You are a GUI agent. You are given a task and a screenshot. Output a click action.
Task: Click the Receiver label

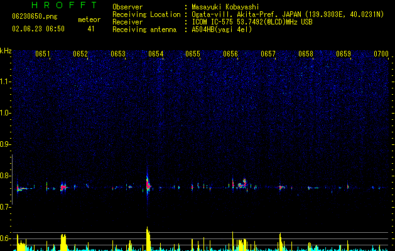127,22
